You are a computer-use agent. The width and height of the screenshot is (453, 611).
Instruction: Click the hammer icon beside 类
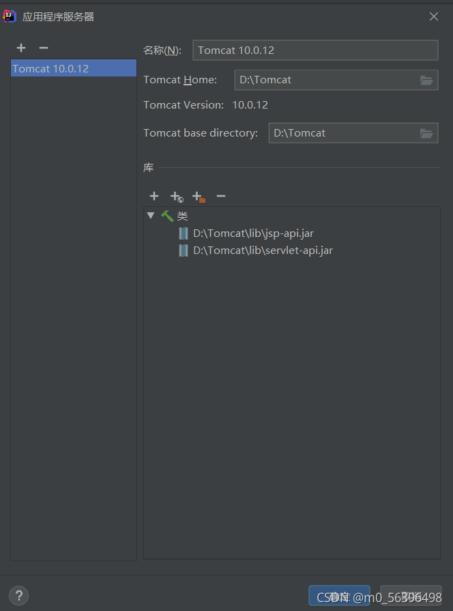pyautogui.click(x=166, y=216)
